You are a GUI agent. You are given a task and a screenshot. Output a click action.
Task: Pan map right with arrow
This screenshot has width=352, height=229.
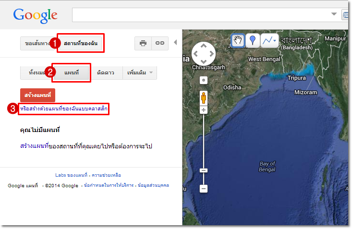click(x=211, y=54)
